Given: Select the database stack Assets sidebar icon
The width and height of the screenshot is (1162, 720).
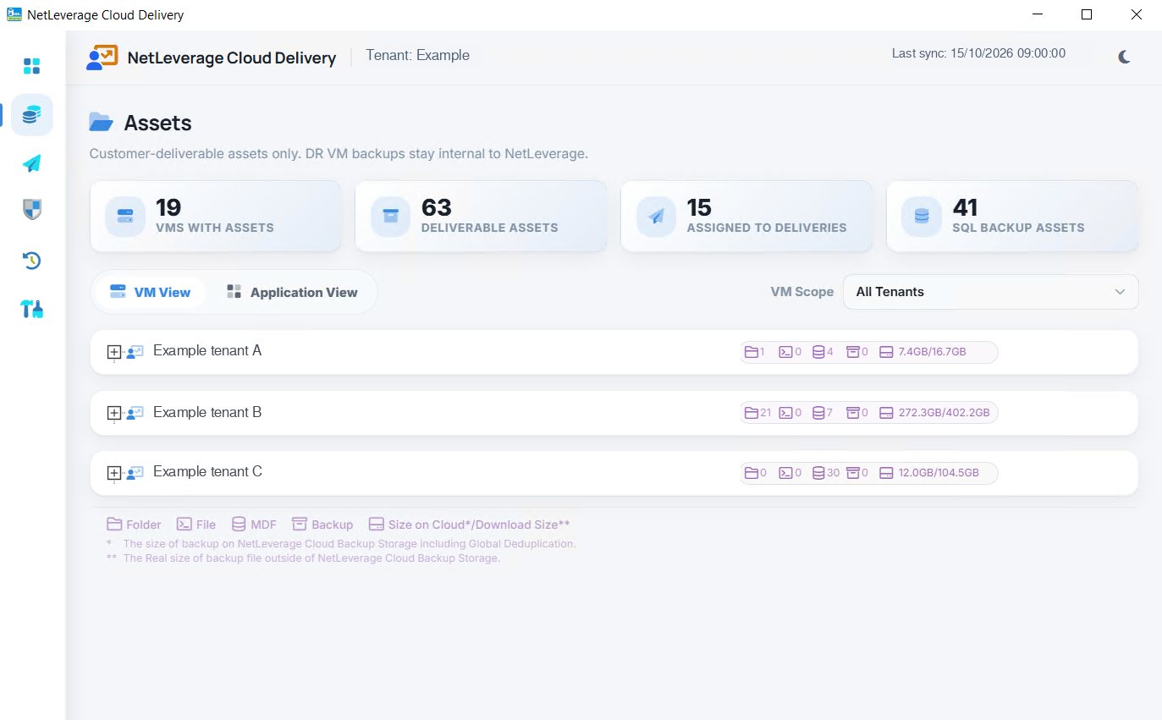Looking at the screenshot, I should 32,115.
